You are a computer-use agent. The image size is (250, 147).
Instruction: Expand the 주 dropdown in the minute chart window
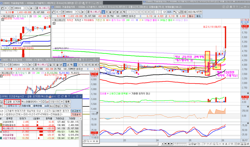tap(7, 65)
